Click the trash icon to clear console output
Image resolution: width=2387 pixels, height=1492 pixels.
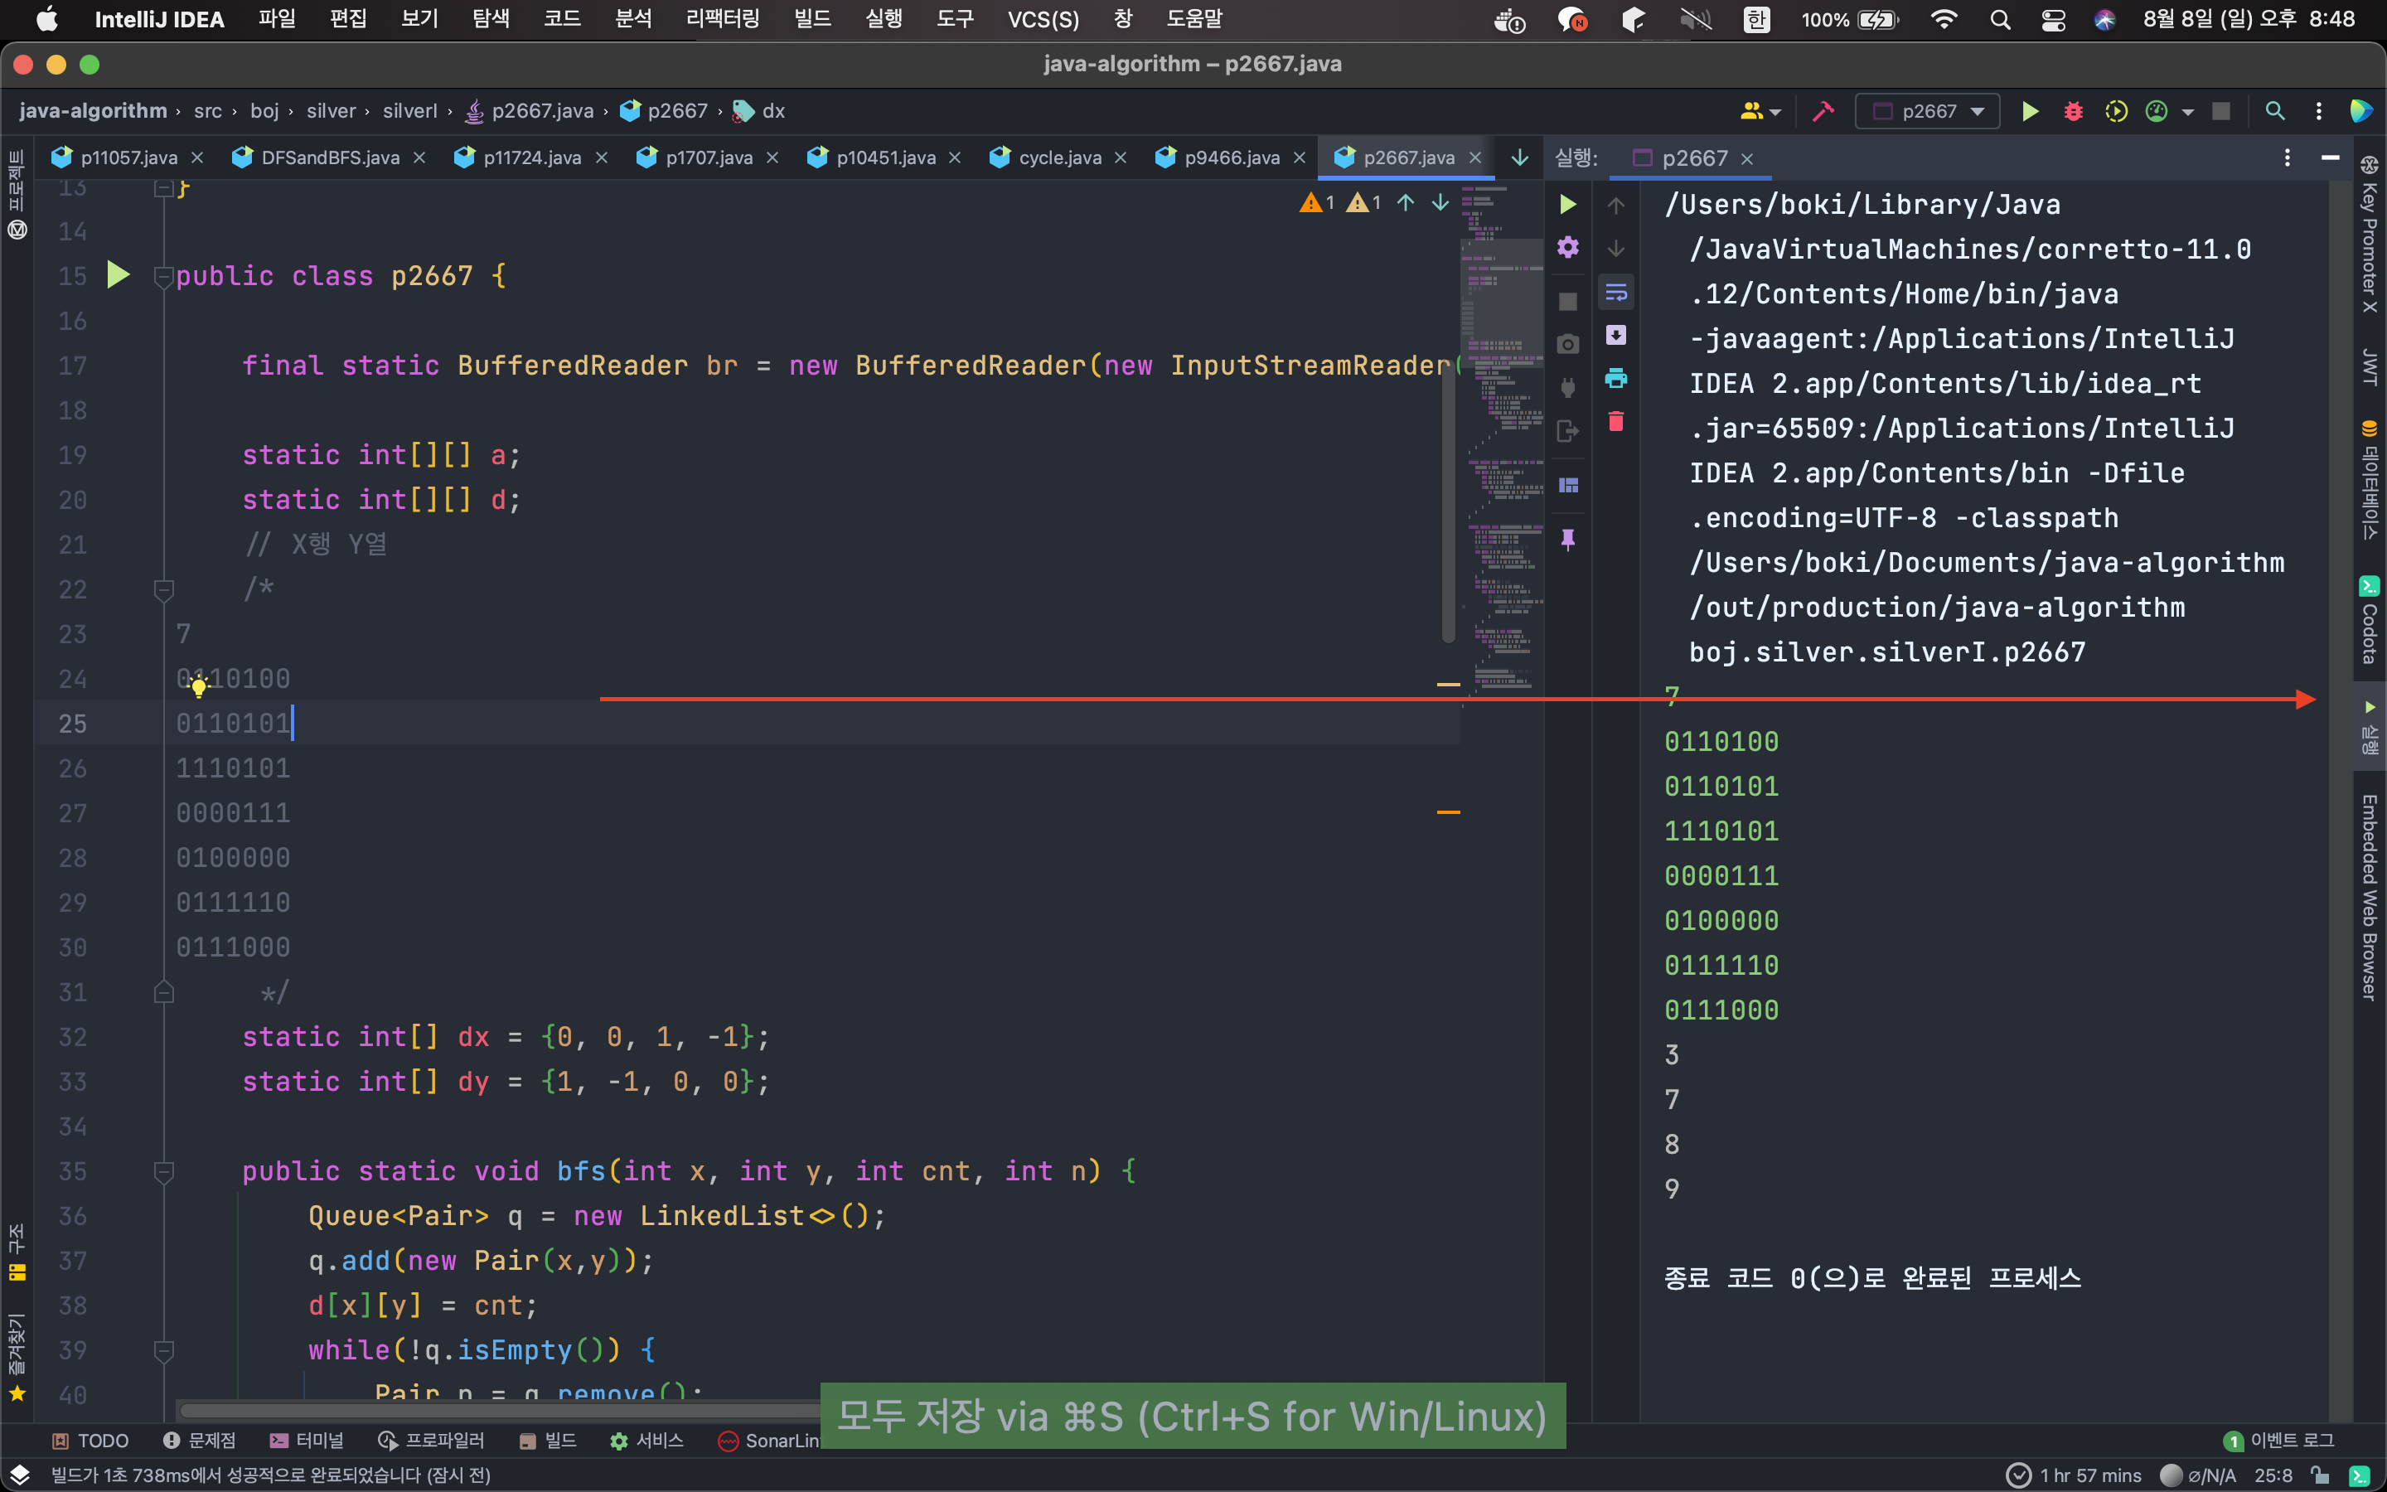click(1615, 423)
